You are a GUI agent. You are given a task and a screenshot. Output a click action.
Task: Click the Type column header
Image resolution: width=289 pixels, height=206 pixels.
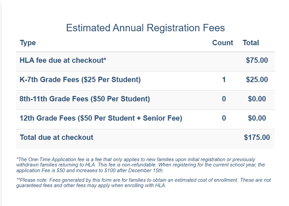(28, 43)
